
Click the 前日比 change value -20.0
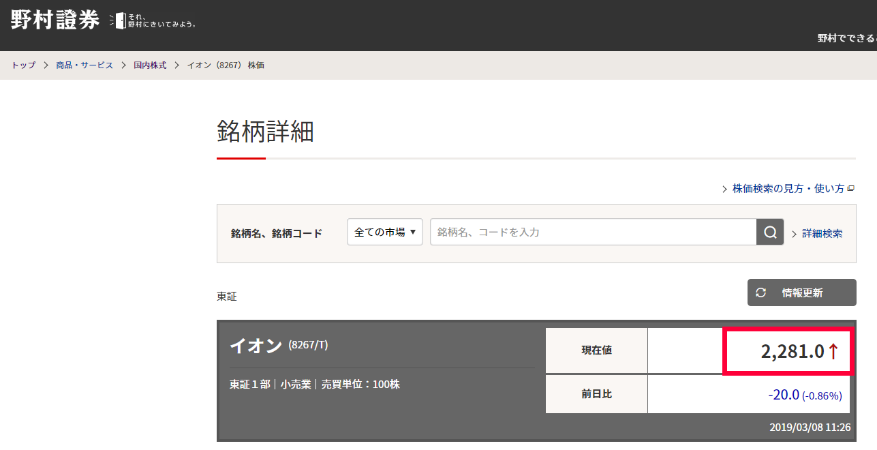[x=784, y=395]
